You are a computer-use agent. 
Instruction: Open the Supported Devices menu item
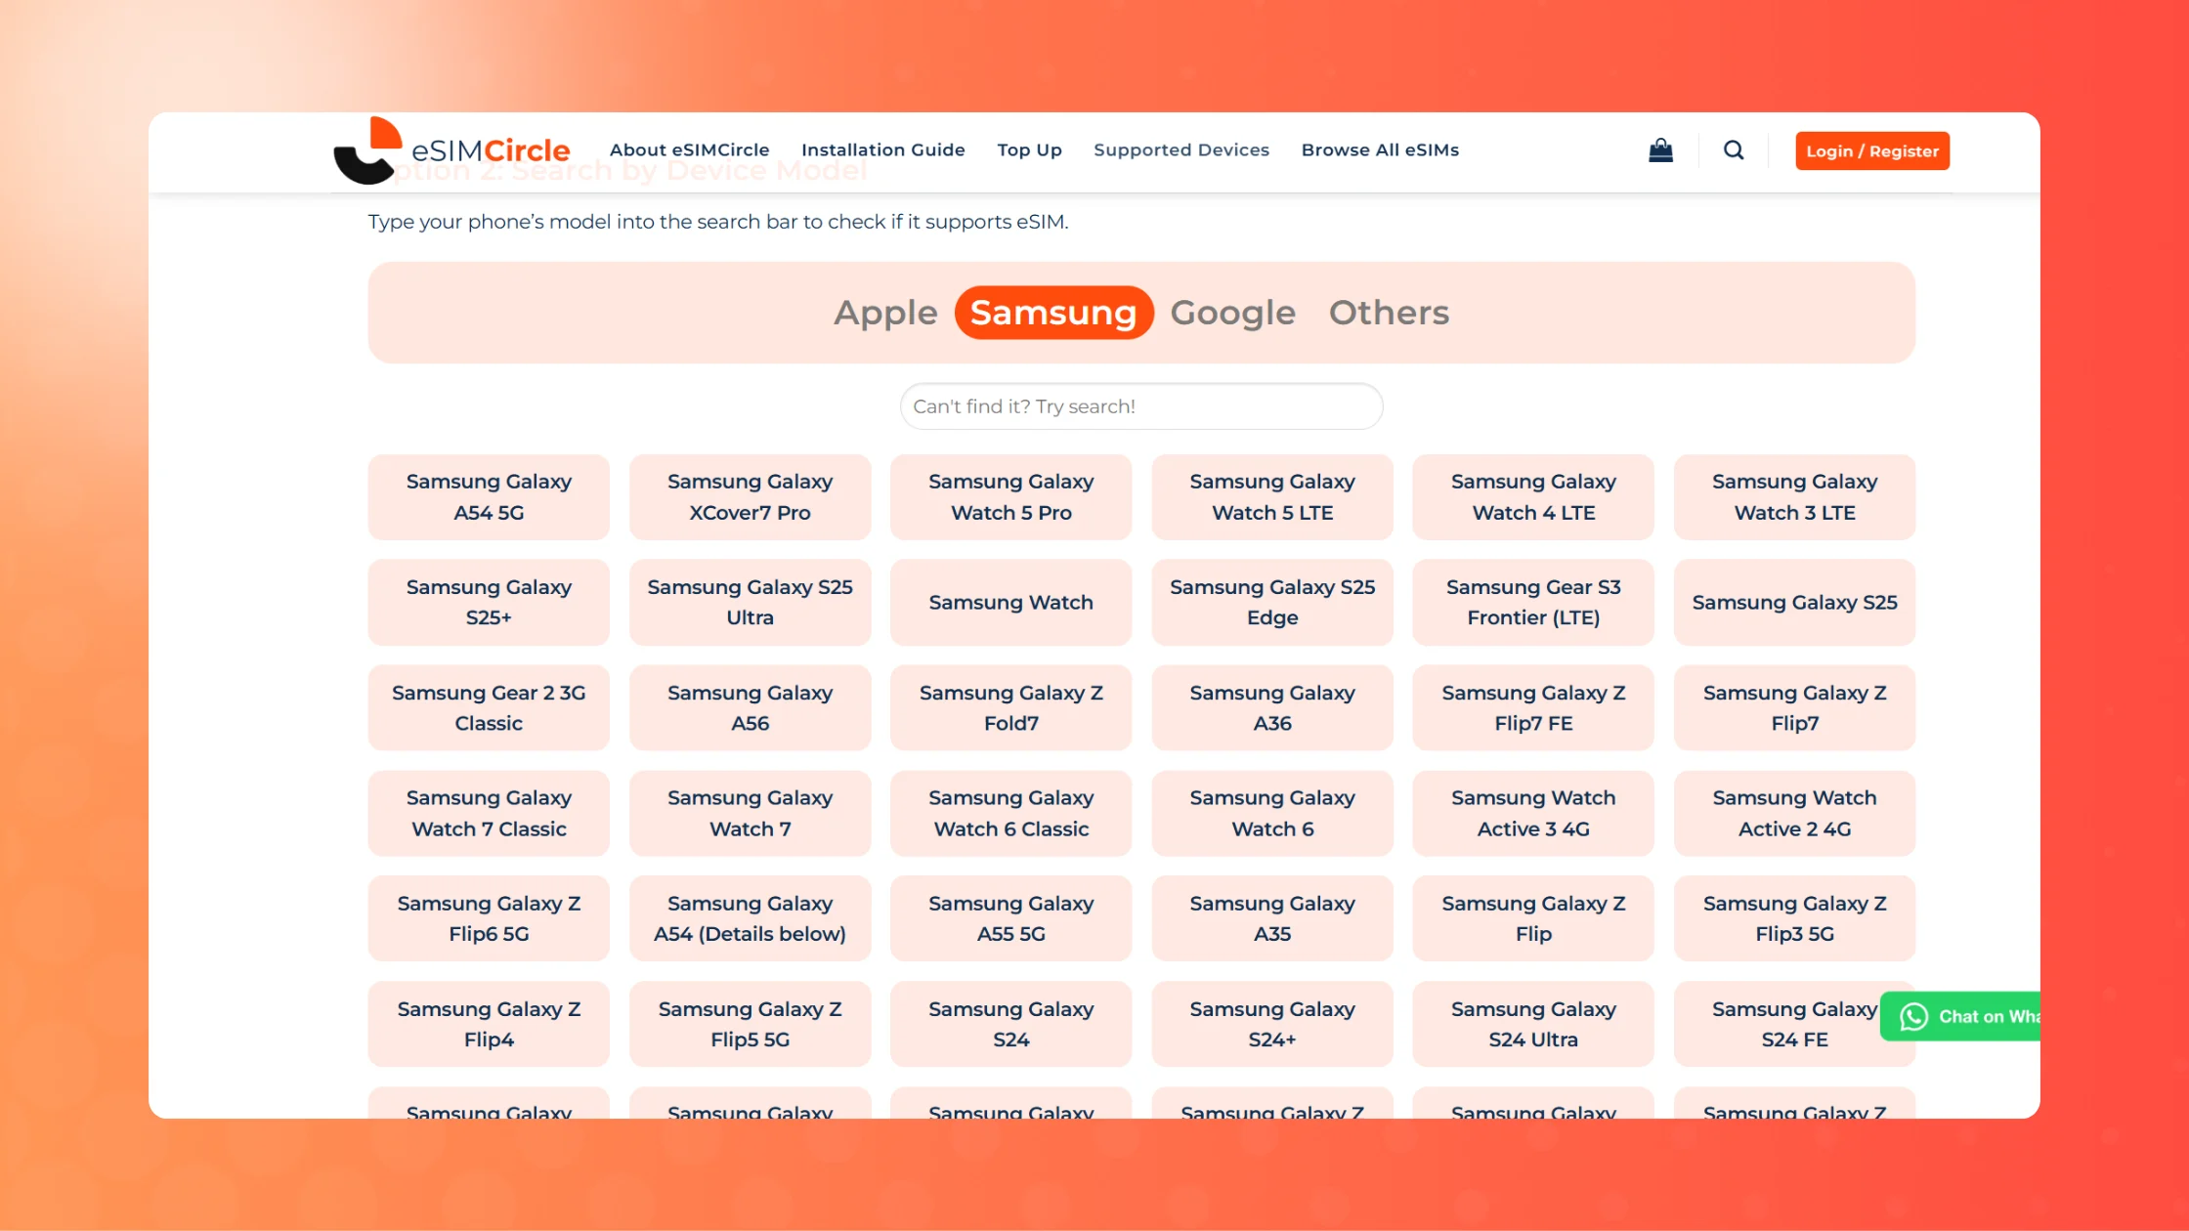pos(1180,150)
